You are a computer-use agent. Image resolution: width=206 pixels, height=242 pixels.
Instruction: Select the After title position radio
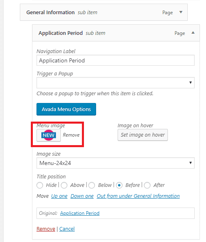point(147,185)
